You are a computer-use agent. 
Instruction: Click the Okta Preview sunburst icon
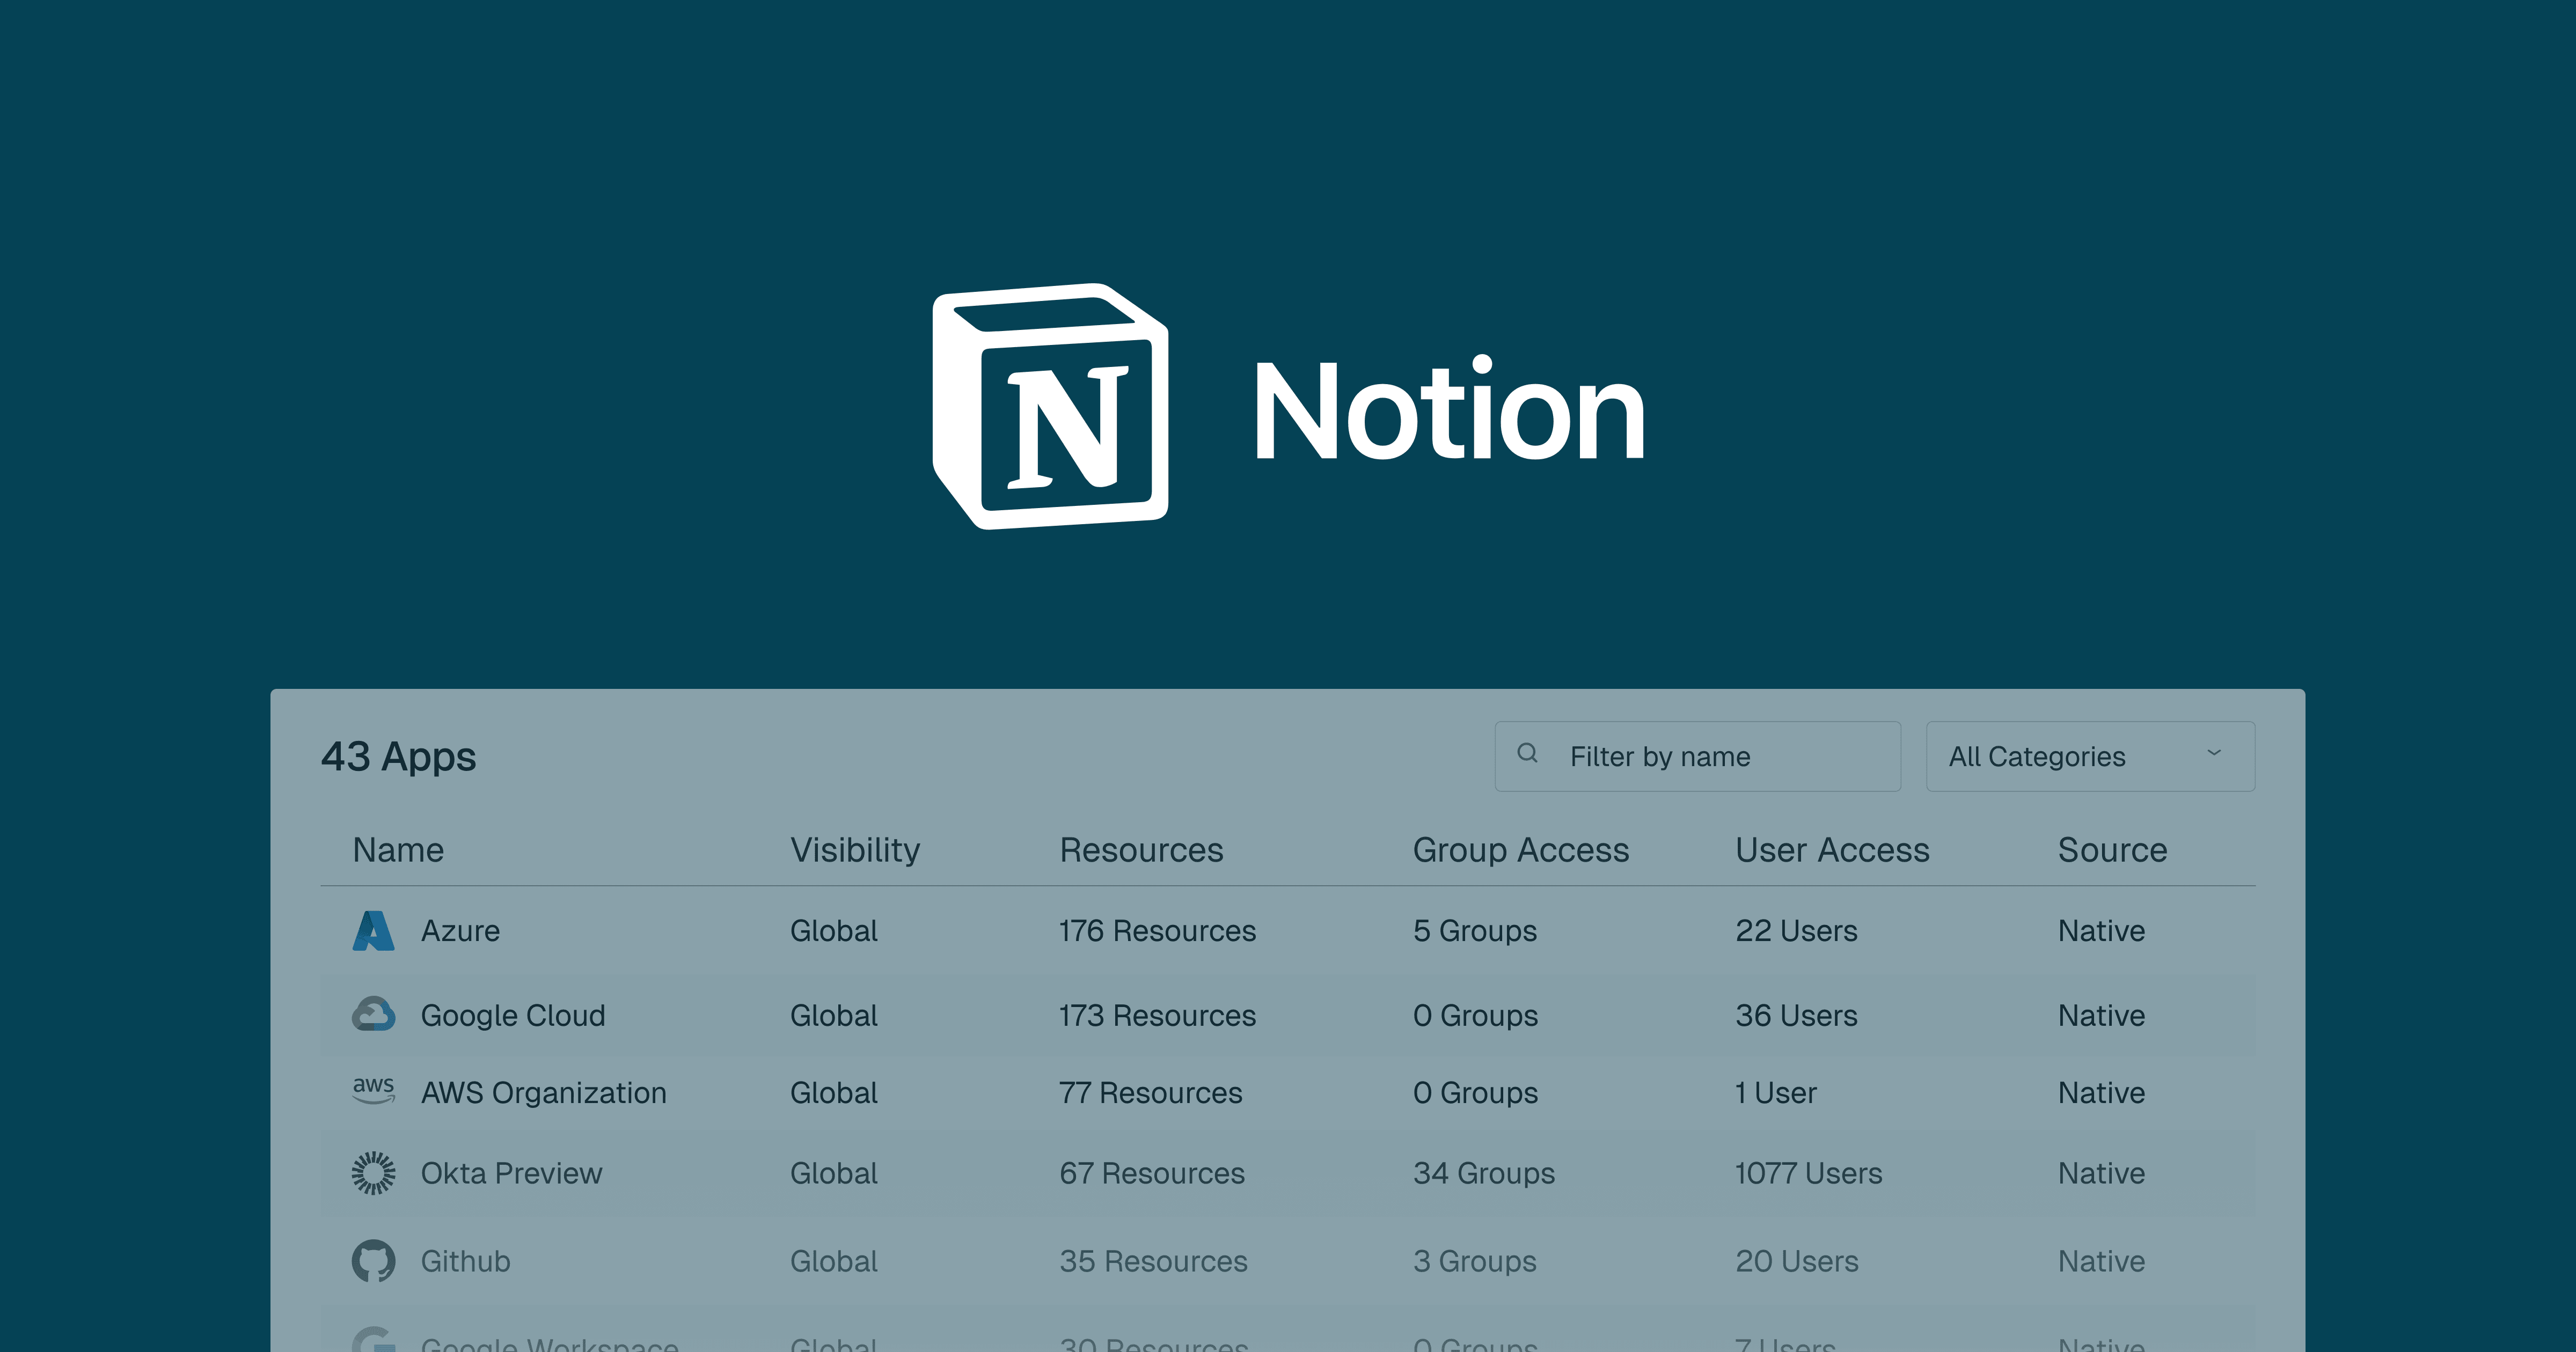(x=373, y=1172)
